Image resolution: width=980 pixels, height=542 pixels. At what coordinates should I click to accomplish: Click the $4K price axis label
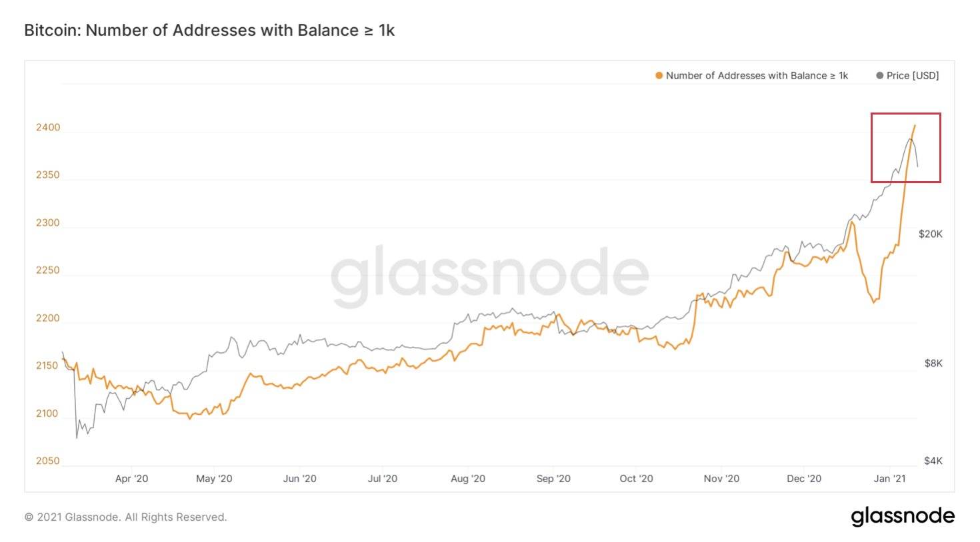coord(933,461)
